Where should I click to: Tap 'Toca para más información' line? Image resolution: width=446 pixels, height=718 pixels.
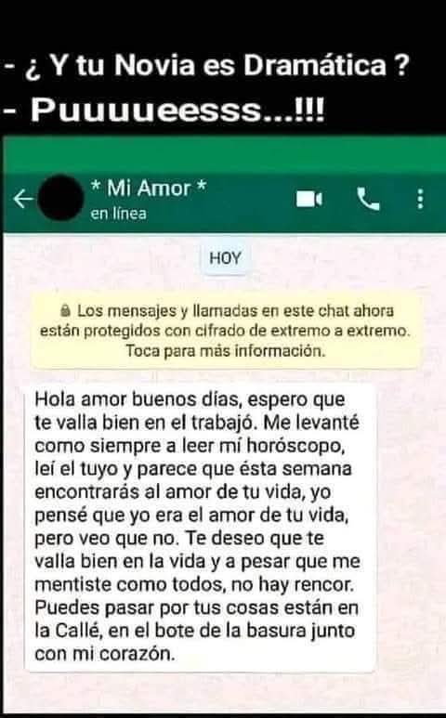225,351
